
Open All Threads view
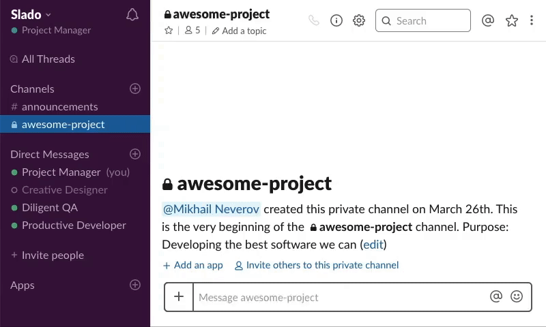[48, 59]
